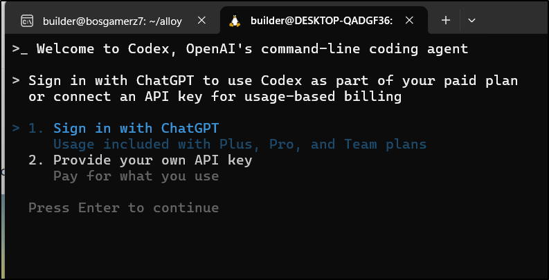Image resolution: width=549 pixels, height=280 pixels.
Task: Select the builder@DESKTOP-QADGF36 tab title
Action: point(321,21)
